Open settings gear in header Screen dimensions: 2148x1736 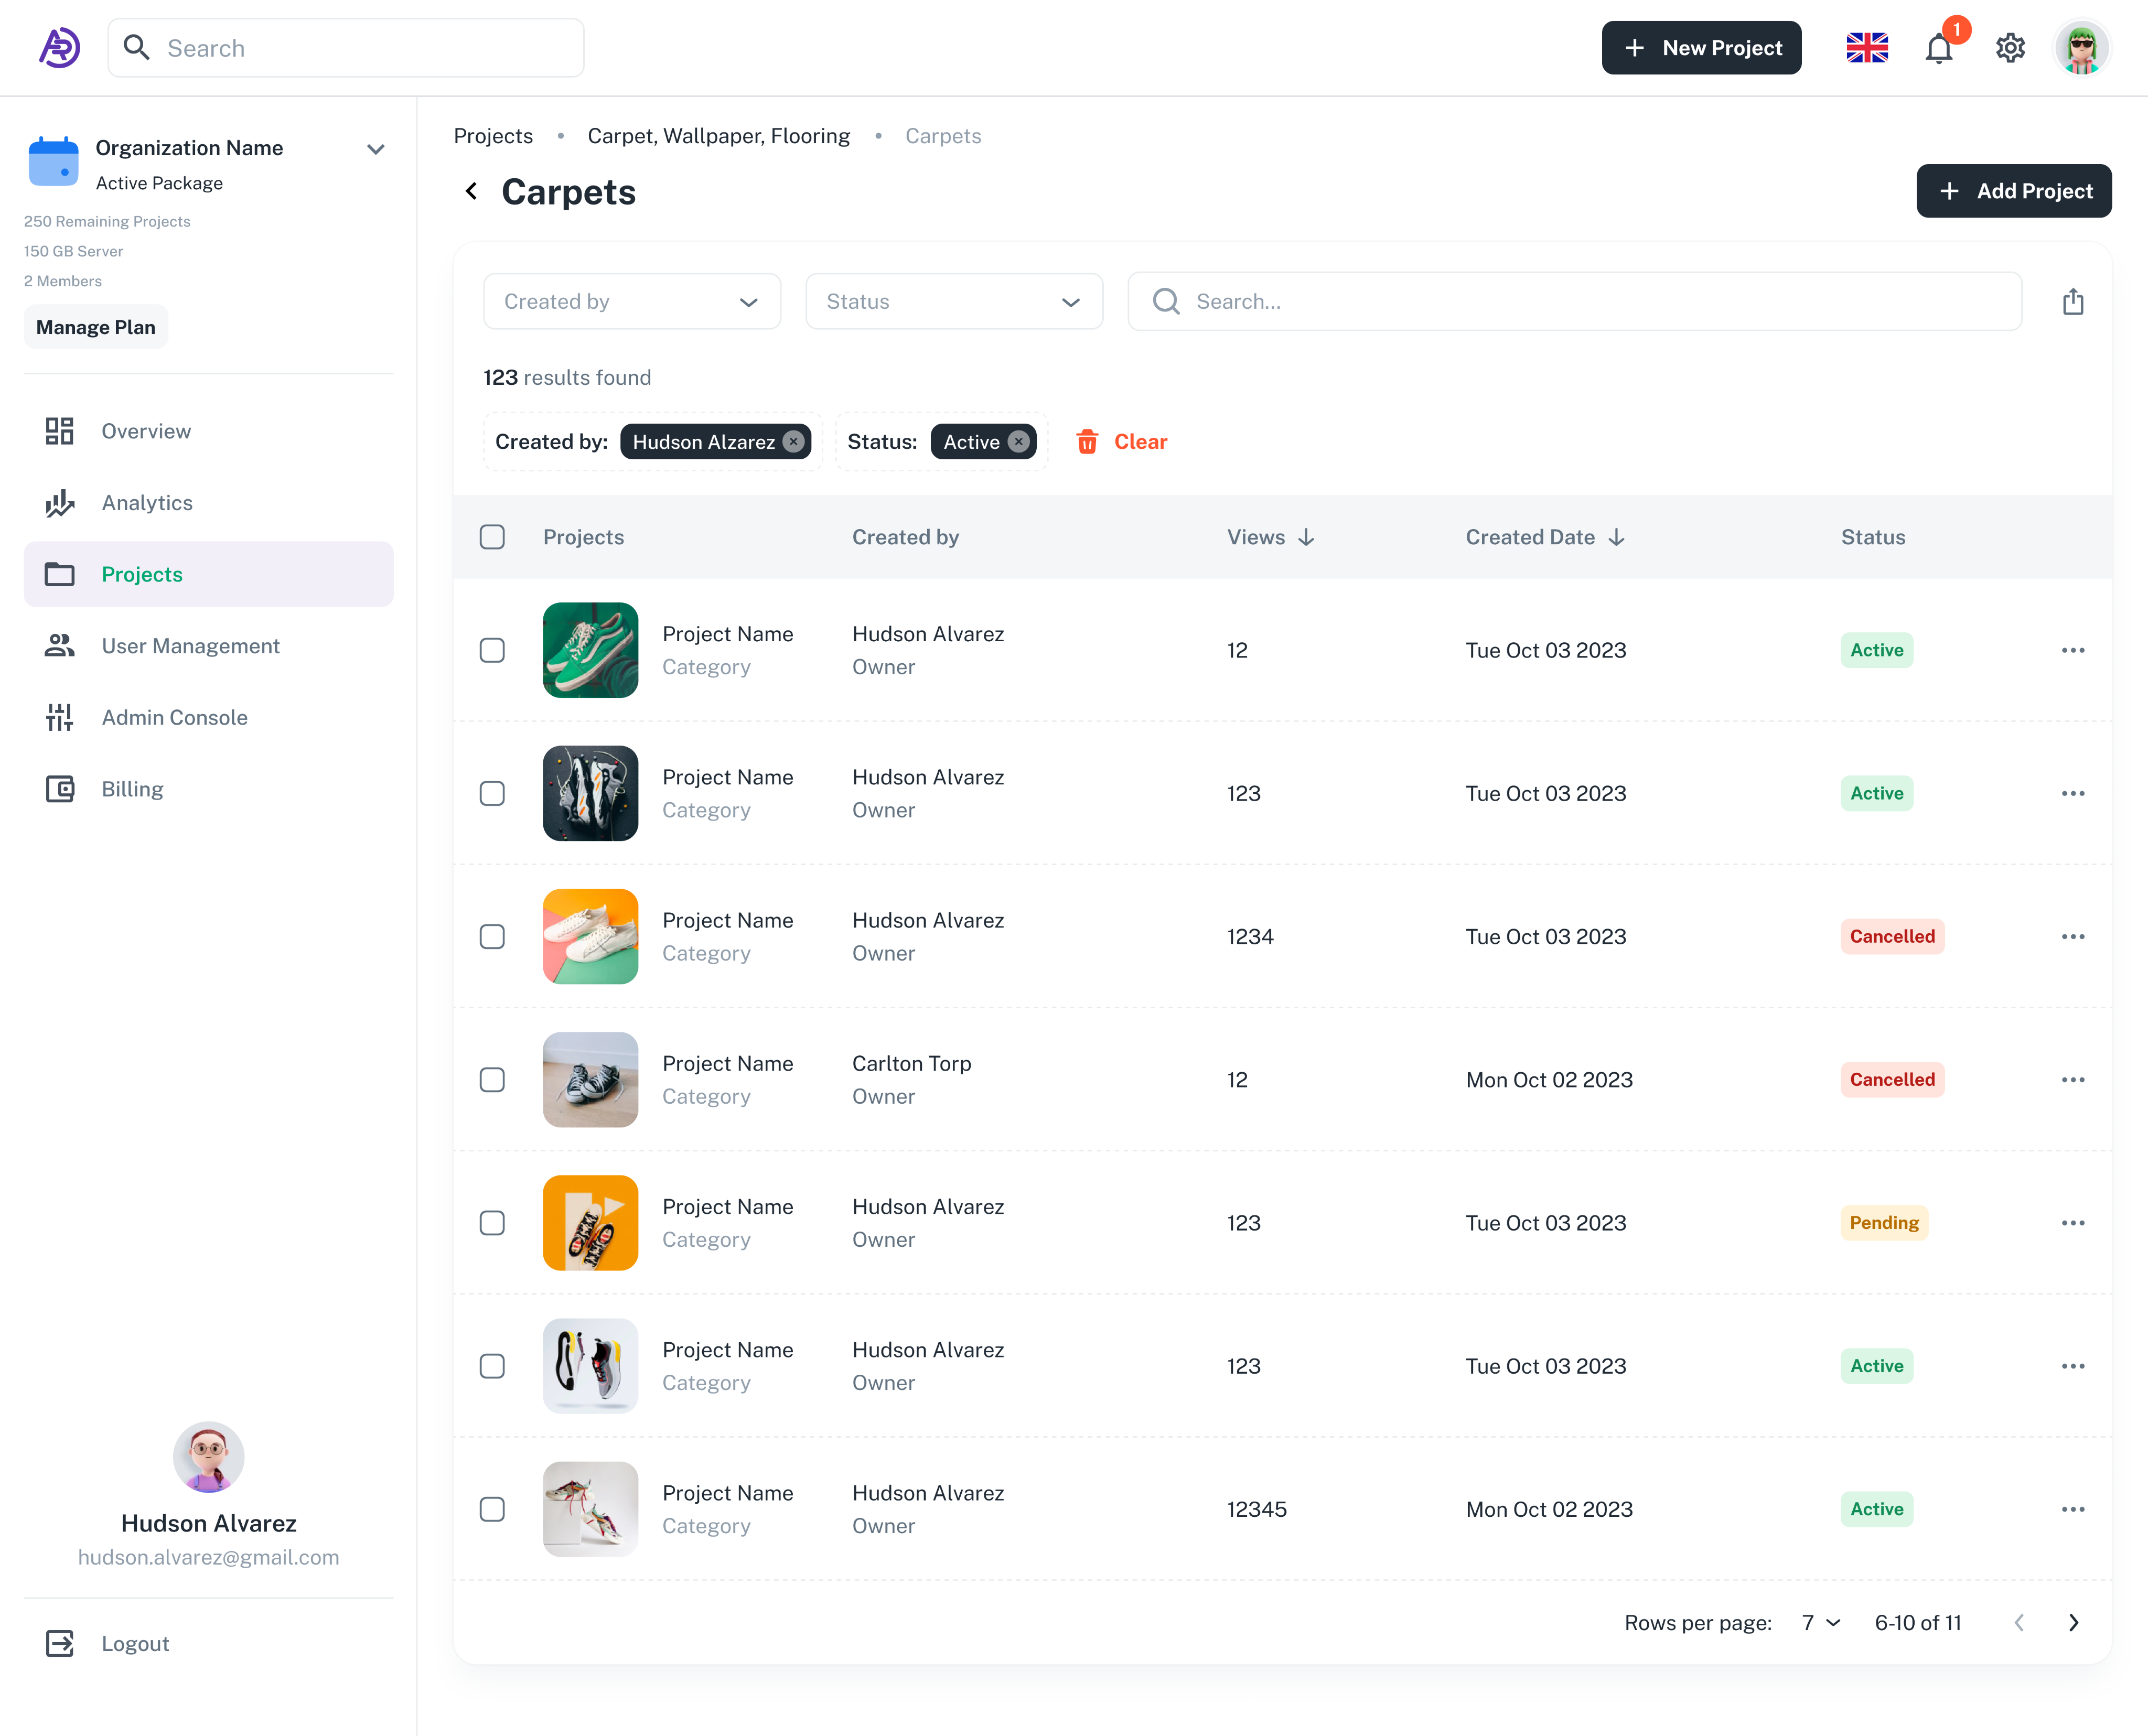pos(2010,48)
